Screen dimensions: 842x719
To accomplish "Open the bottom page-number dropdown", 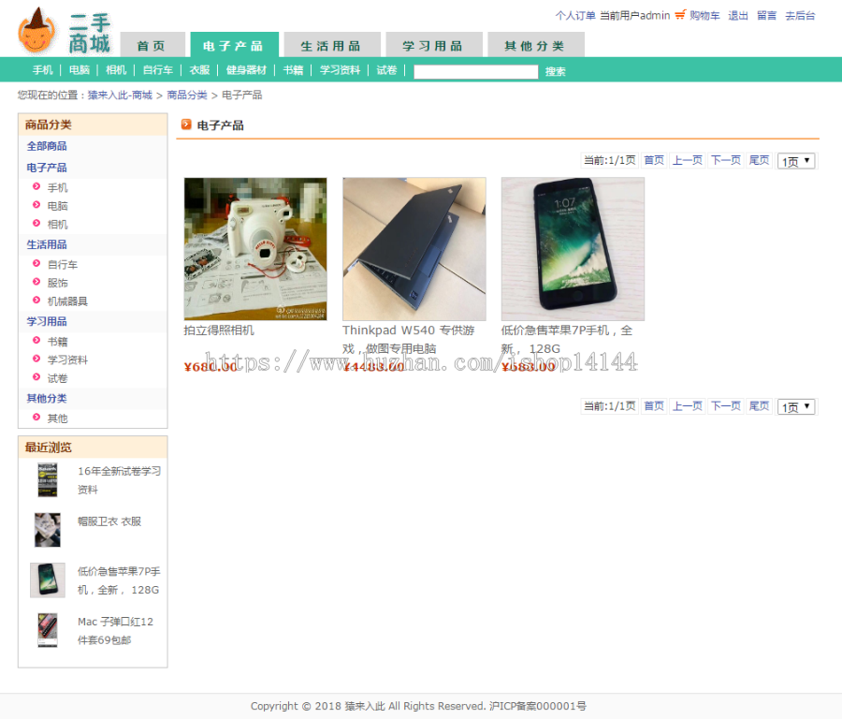I will [x=796, y=407].
